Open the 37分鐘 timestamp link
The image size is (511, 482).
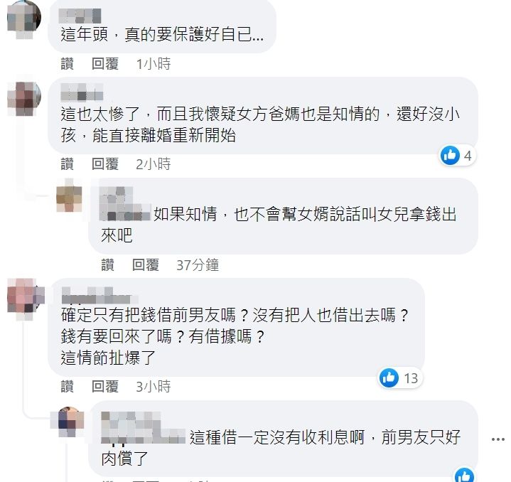point(198,265)
